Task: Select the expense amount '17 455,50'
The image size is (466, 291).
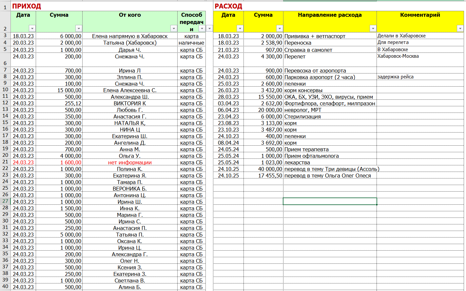Action: (263, 176)
